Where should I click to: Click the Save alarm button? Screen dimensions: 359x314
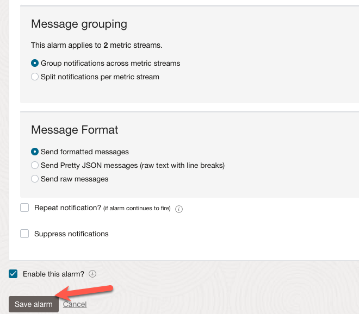tap(34, 304)
